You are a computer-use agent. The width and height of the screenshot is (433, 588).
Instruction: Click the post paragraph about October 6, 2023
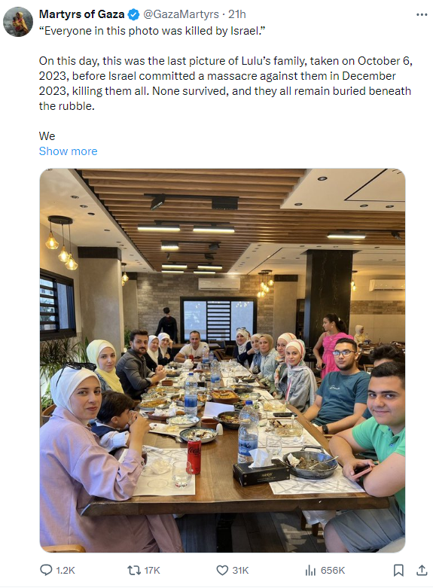tap(225, 84)
